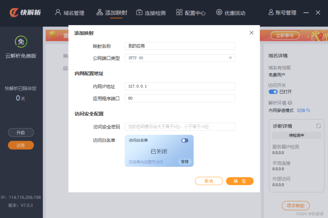Viewport: 328px width, 218px height.
Task: Turn on the 访问白名单 switch
Action: click(x=185, y=140)
